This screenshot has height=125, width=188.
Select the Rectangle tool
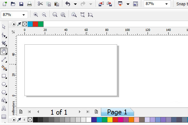[4, 76]
